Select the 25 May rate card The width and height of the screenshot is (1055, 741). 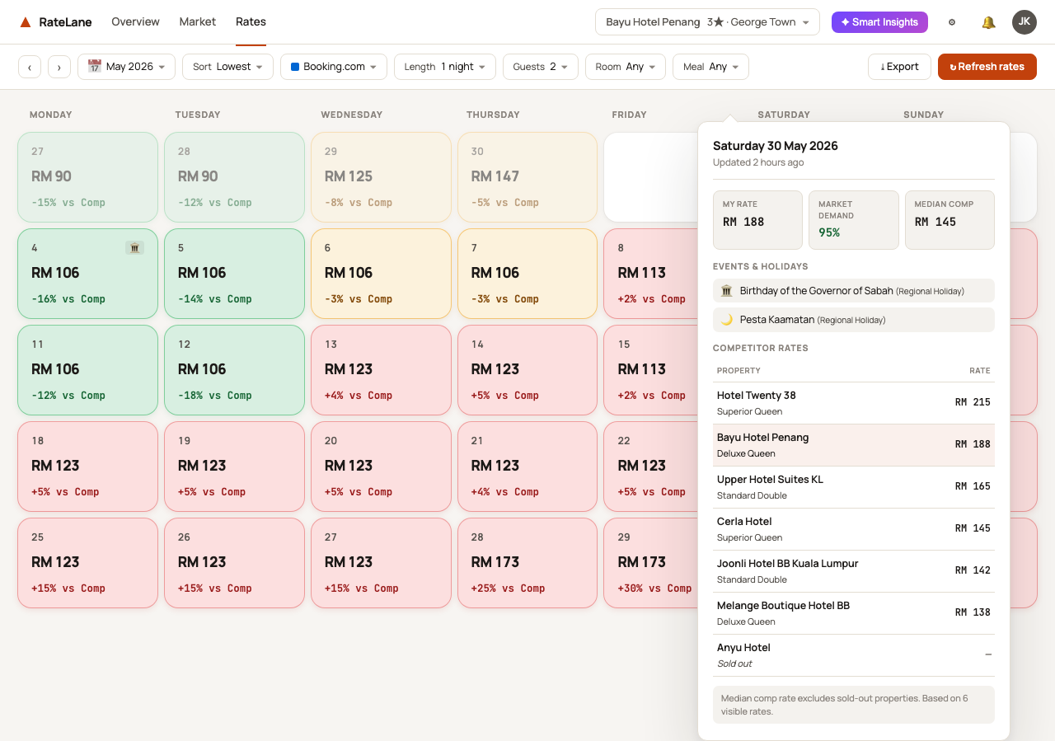[87, 563]
